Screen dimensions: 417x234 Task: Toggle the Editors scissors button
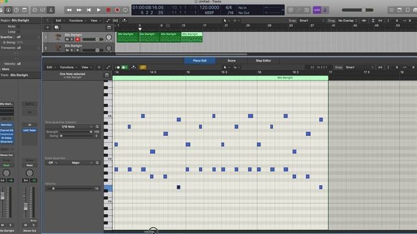(x=51, y=10)
